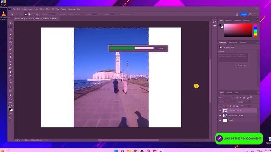Click the Generate button in Properties
Image resolution: width=271 pixels, height=152 pixels.
click(241, 65)
